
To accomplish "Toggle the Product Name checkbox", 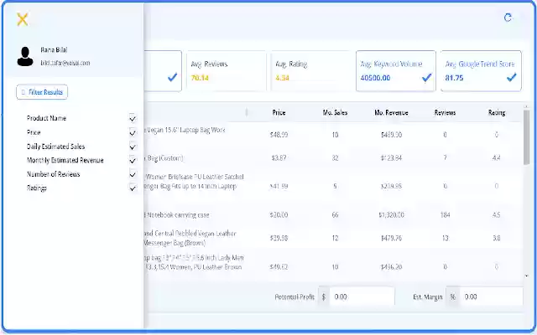I will pos(133,118).
